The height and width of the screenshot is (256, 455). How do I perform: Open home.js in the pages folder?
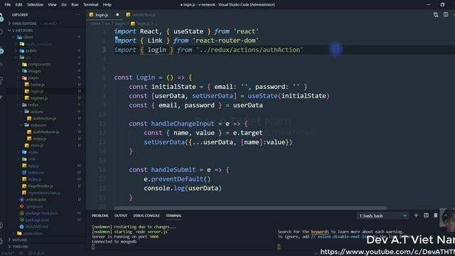click(38, 85)
